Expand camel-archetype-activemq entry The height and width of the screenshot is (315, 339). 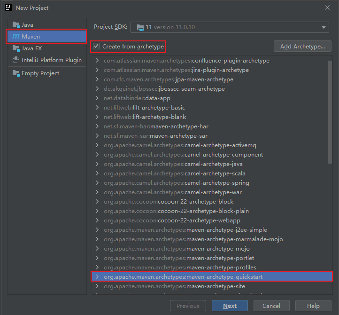tap(97, 145)
